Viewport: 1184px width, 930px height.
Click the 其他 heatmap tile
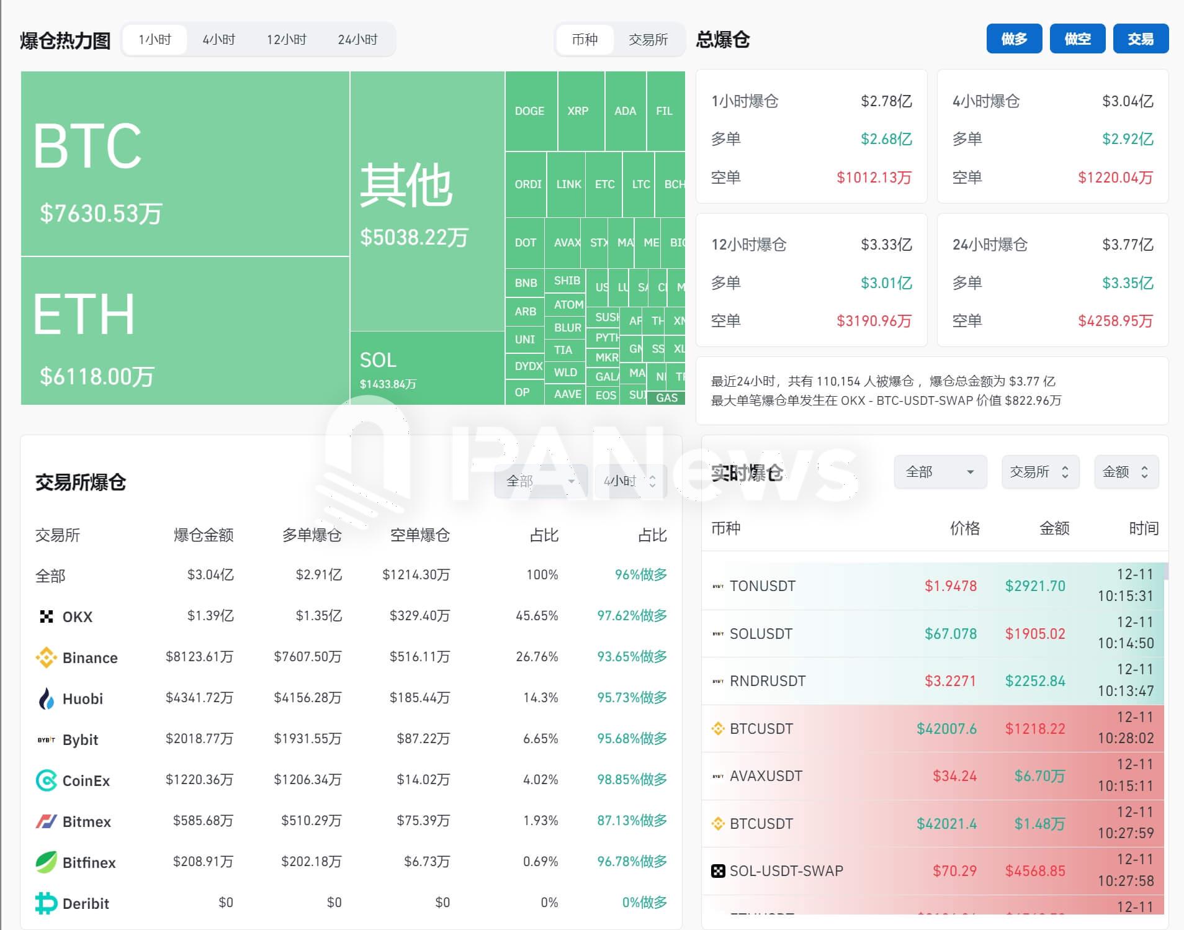tap(428, 201)
